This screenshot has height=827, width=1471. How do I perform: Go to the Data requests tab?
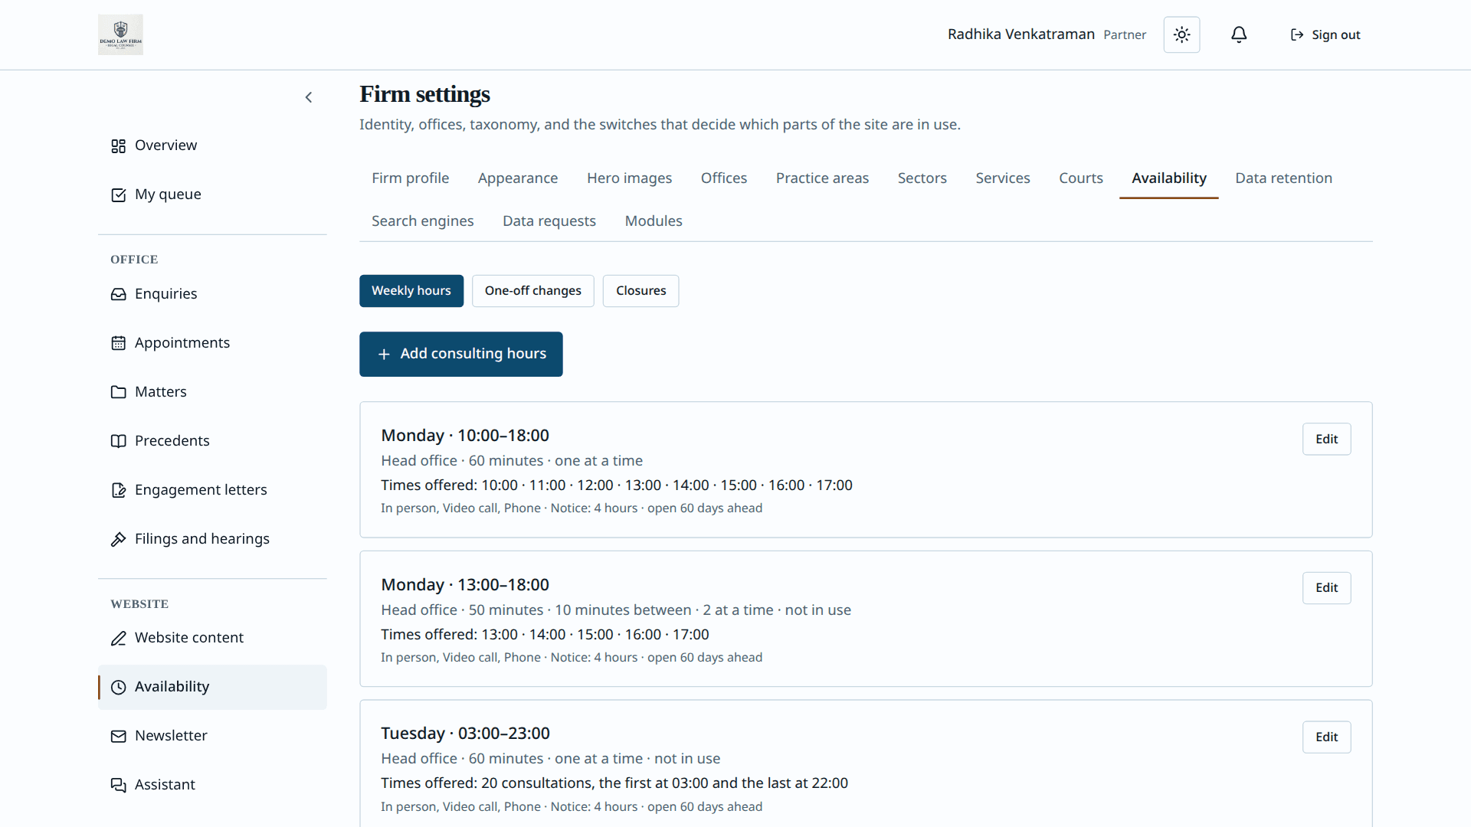[x=549, y=221]
